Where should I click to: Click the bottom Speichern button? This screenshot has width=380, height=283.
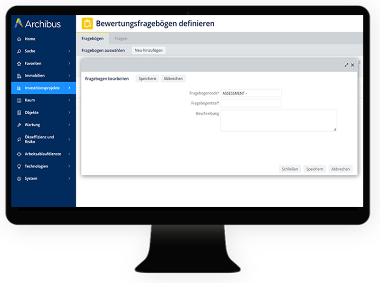click(314, 169)
